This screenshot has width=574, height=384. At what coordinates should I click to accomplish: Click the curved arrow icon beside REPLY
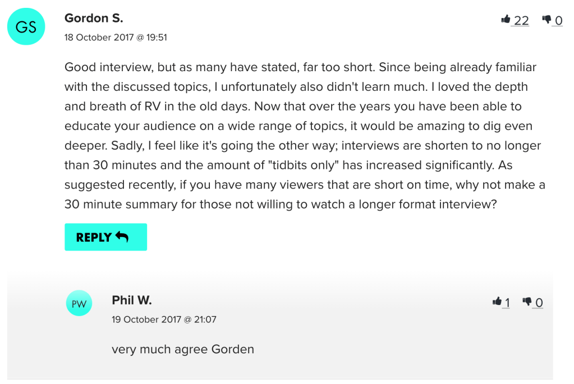tap(122, 237)
